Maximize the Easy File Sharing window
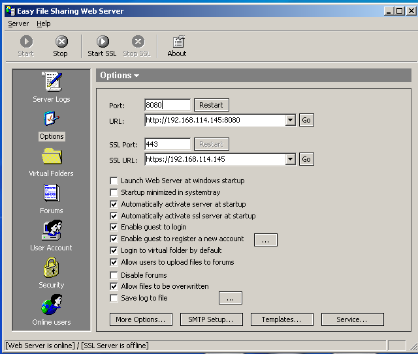Viewport: 418px width, 354px height. tap(400, 11)
